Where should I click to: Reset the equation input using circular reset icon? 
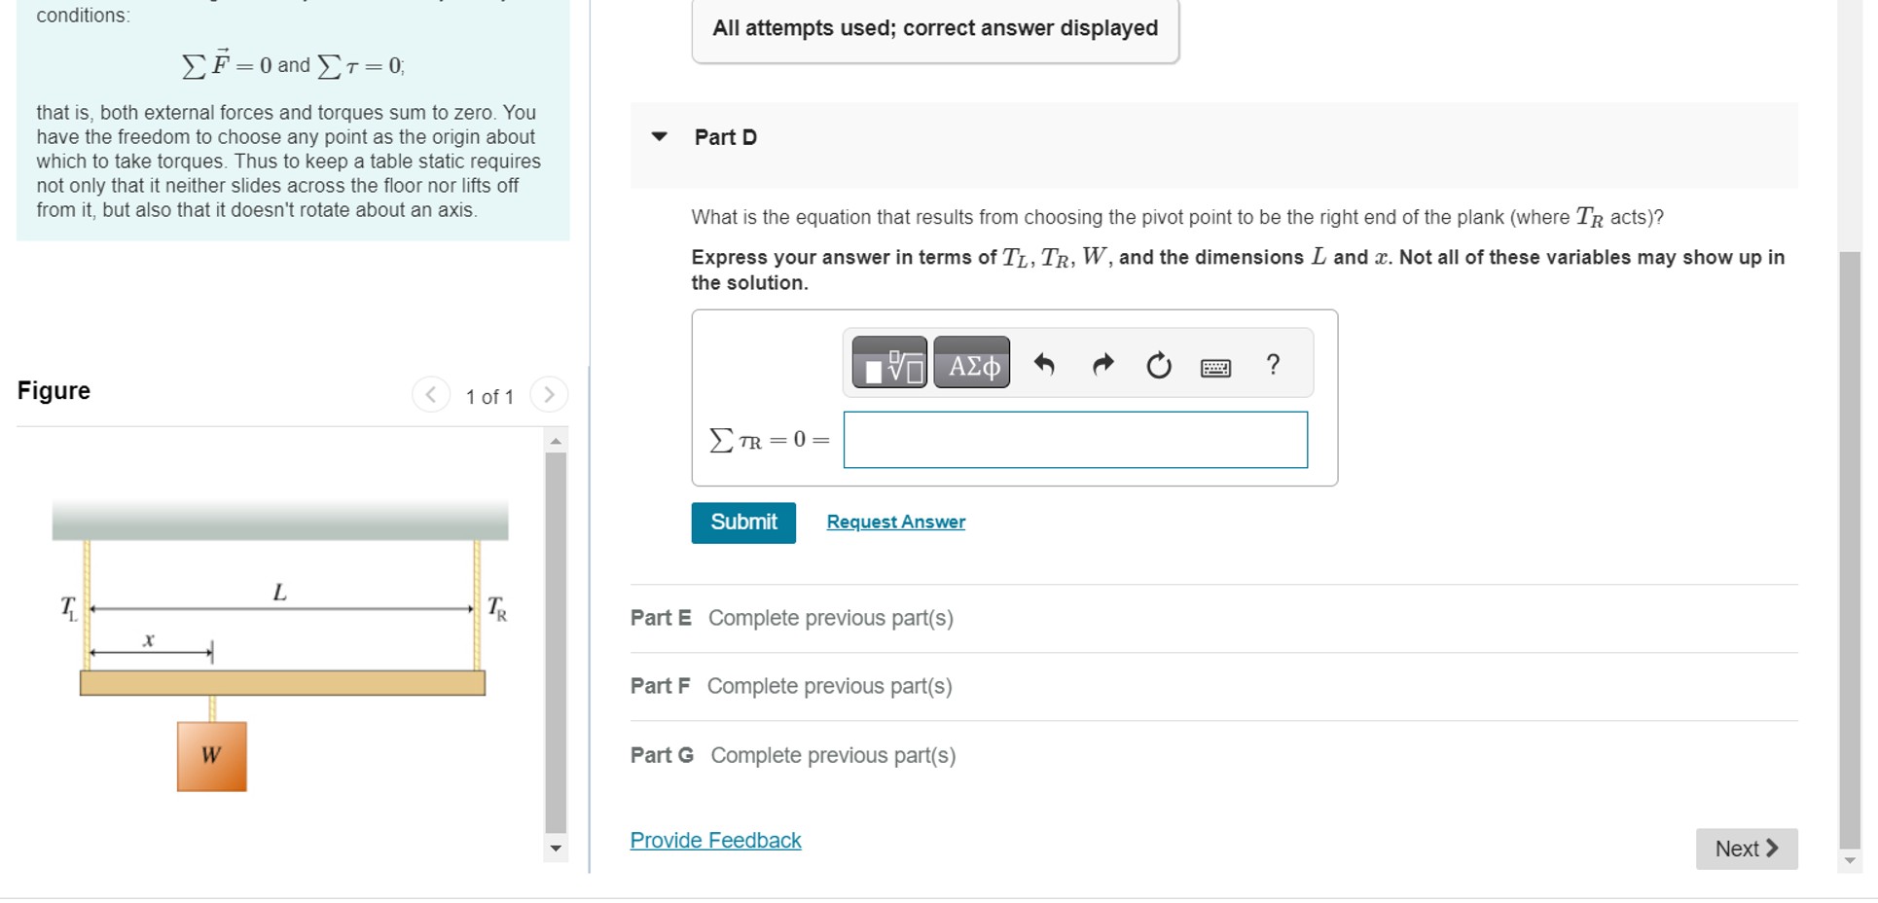(x=1157, y=364)
